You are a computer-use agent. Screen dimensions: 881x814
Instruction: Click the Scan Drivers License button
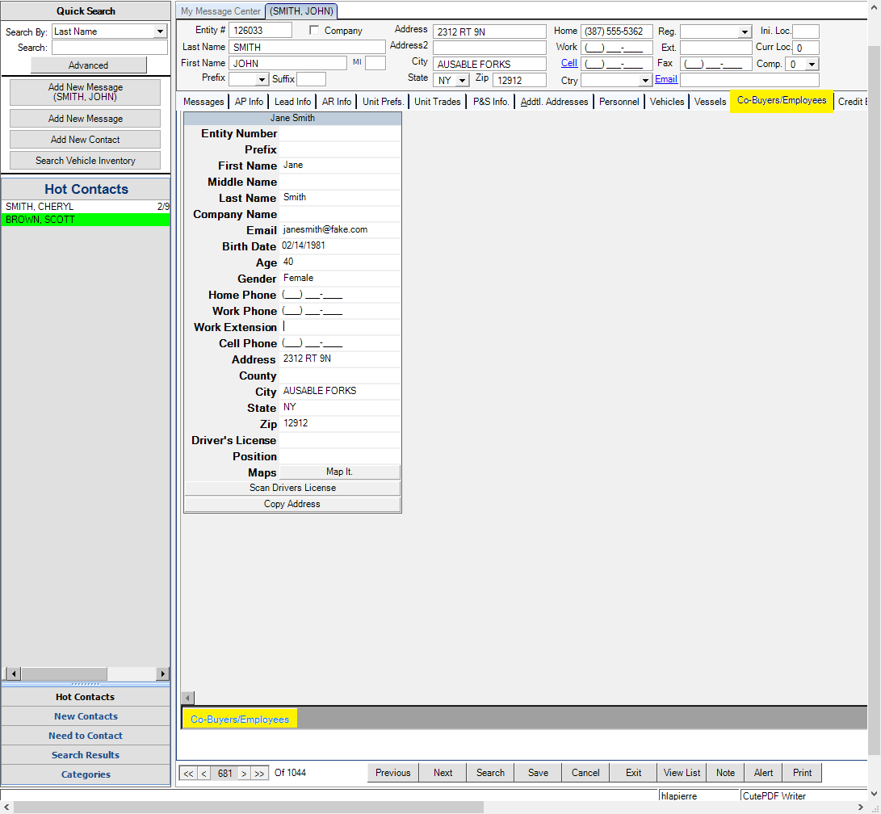click(292, 488)
